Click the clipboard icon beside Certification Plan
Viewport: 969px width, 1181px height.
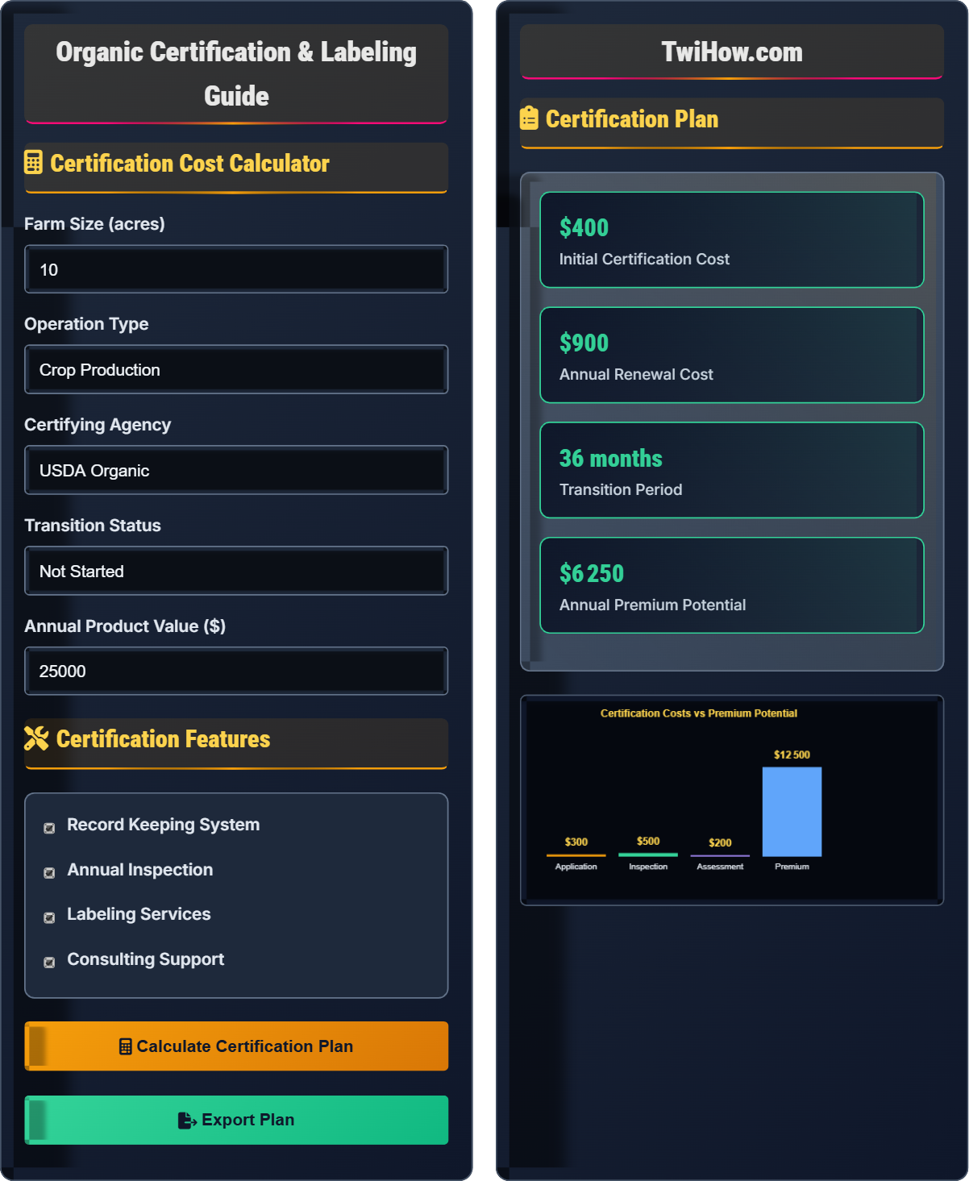pyautogui.click(x=529, y=118)
